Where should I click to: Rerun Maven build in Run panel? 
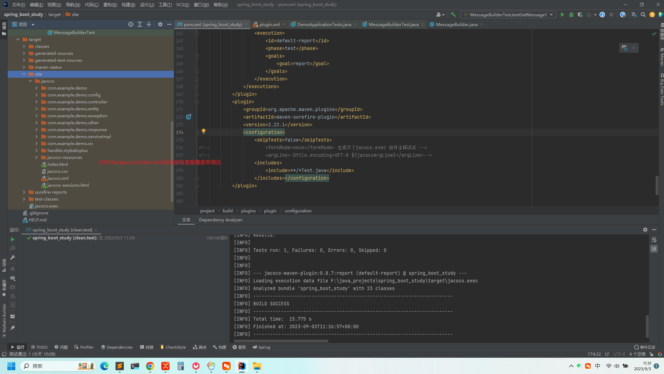coord(12,239)
